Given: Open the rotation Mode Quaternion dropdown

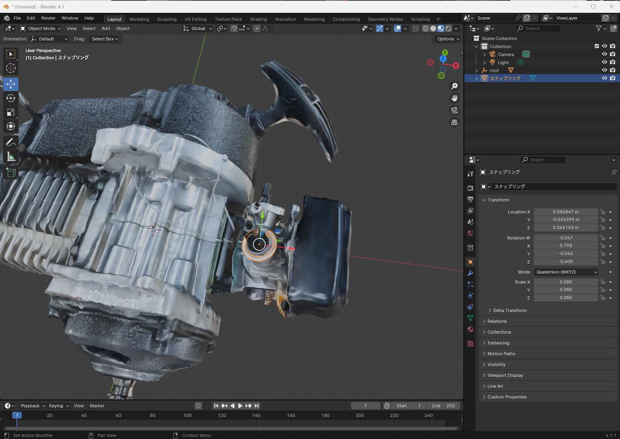Looking at the screenshot, I should tap(566, 272).
